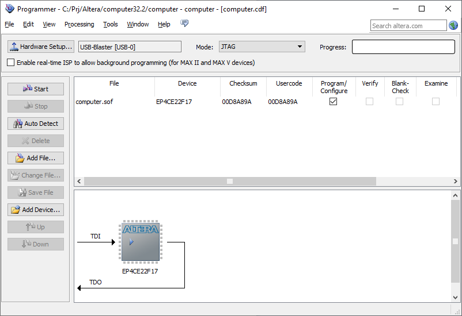Run Auto Detect for devices
Viewport: 462px width, 316px height.
pyautogui.click(x=36, y=124)
